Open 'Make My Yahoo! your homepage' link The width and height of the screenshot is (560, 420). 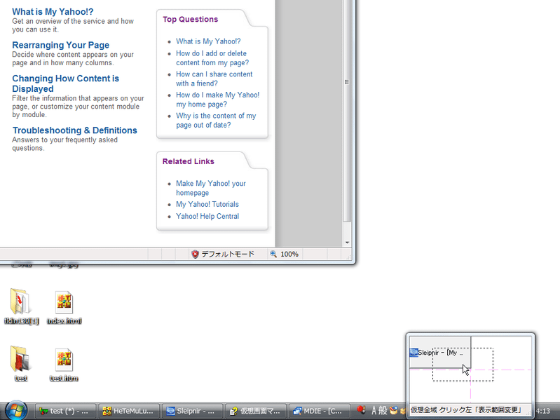211,188
